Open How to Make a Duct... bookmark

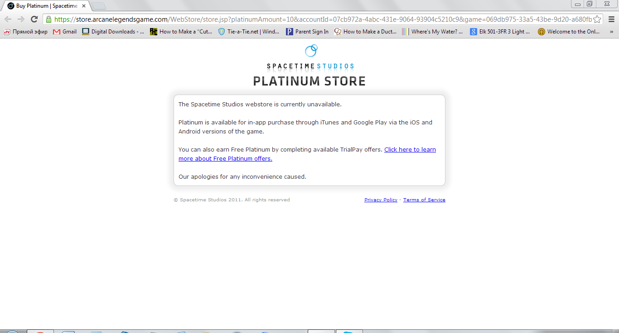[365, 32]
